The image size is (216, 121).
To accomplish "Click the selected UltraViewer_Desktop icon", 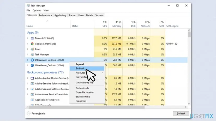I will [x=32, y=60].
